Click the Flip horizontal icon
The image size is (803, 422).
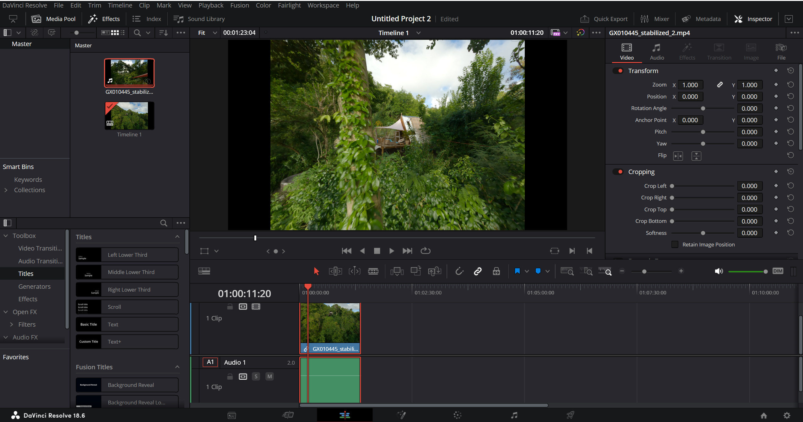pos(678,156)
